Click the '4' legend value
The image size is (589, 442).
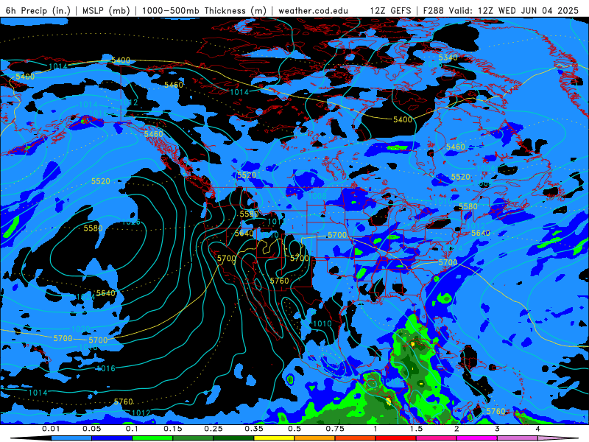pos(537,429)
